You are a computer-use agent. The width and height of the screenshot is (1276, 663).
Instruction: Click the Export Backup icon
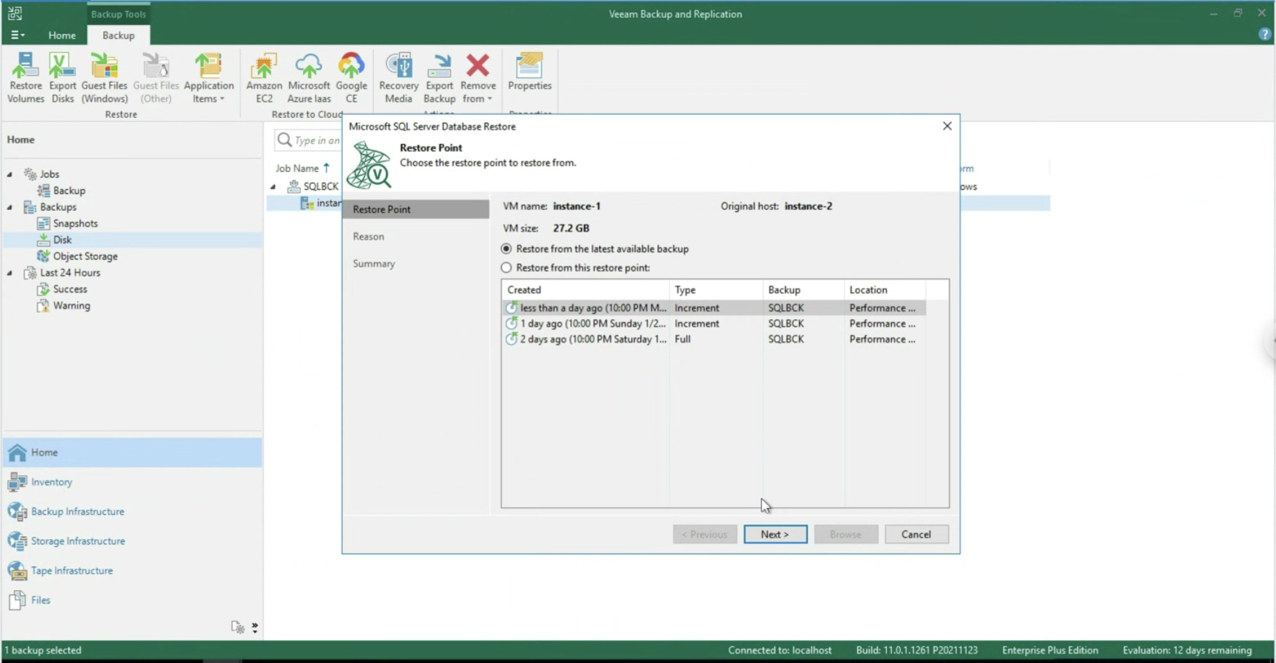coord(440,78)
